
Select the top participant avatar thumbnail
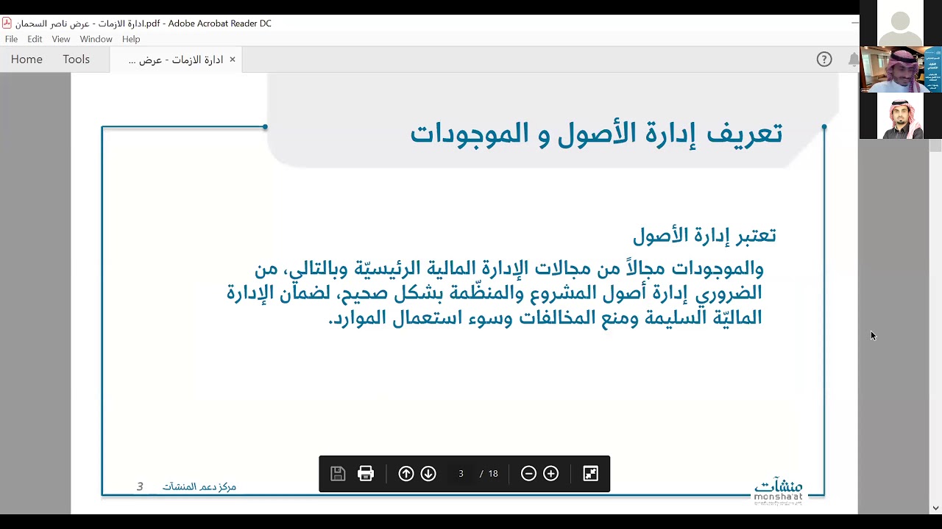(x=900, y=23)
